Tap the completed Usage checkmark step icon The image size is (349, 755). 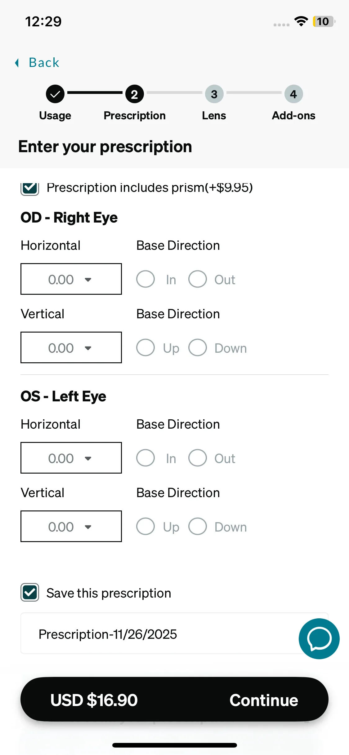tap(55, 94)
